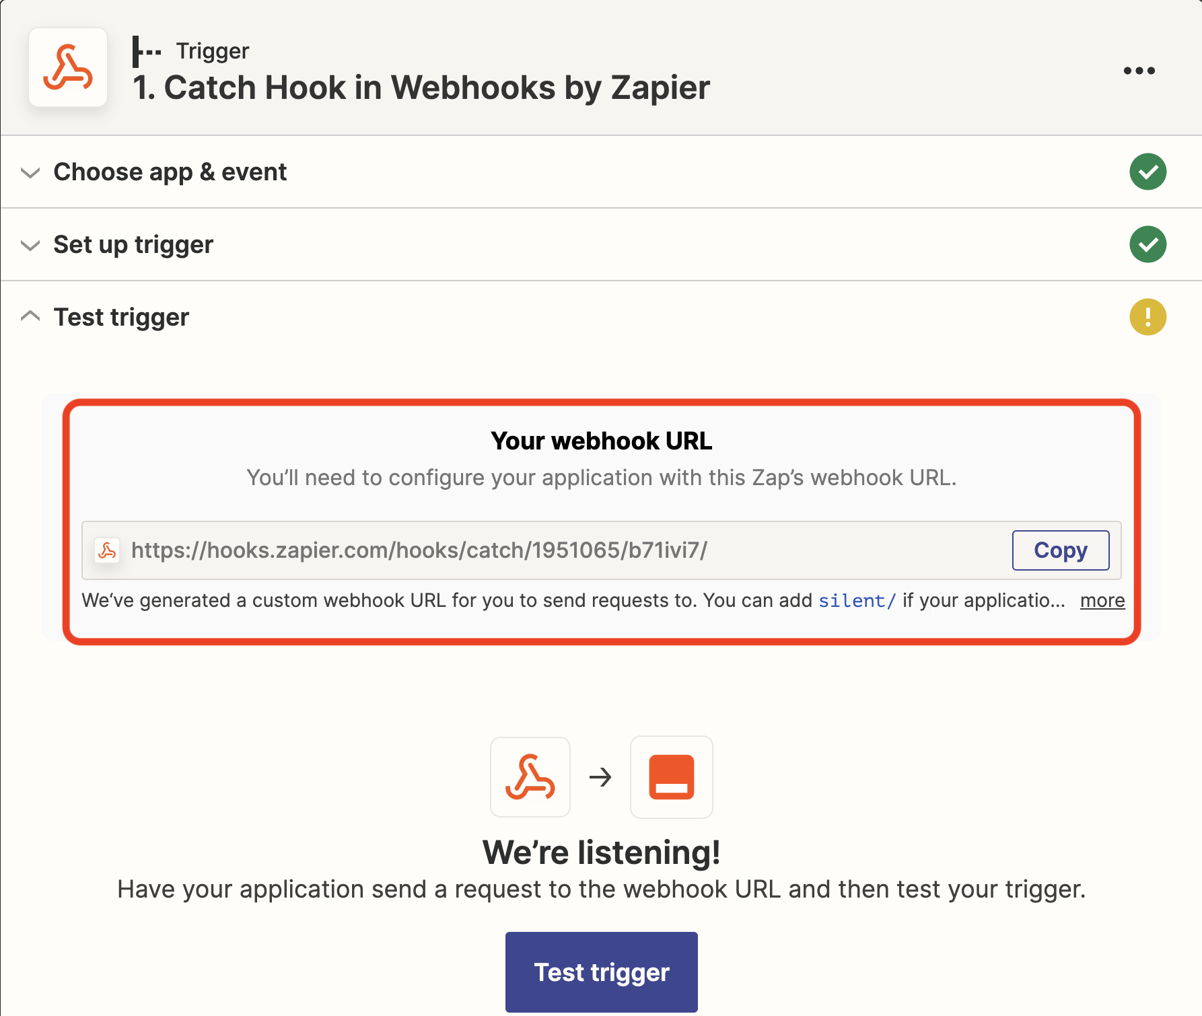Click the webhook URL text field
Image resolution: width=1202 pixels, height=1016 pixels.
[x=602, y=550]
